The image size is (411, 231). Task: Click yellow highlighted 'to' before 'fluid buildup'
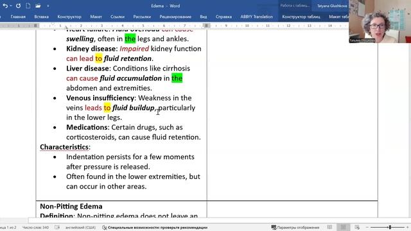click(107, 108)
